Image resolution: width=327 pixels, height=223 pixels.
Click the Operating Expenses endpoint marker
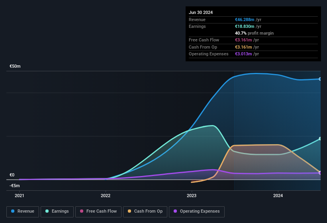pyautogui.click(x=320, y=173)
